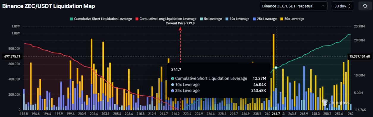The width and height of the screenshot is (373, 117).
Task: Toggle the 50x Leverage legend series
Action: click(x=292, y=19)
